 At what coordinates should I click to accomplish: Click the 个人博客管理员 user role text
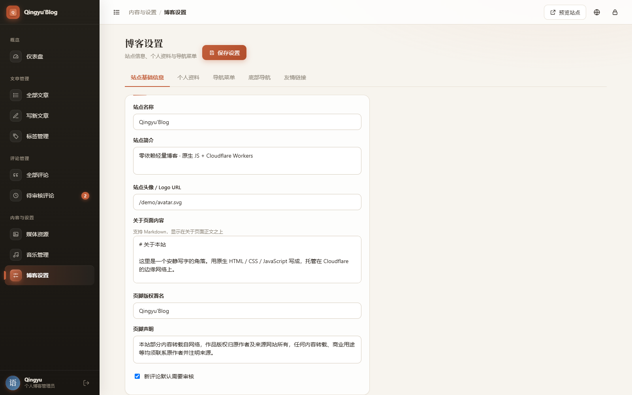coord(39,386)
